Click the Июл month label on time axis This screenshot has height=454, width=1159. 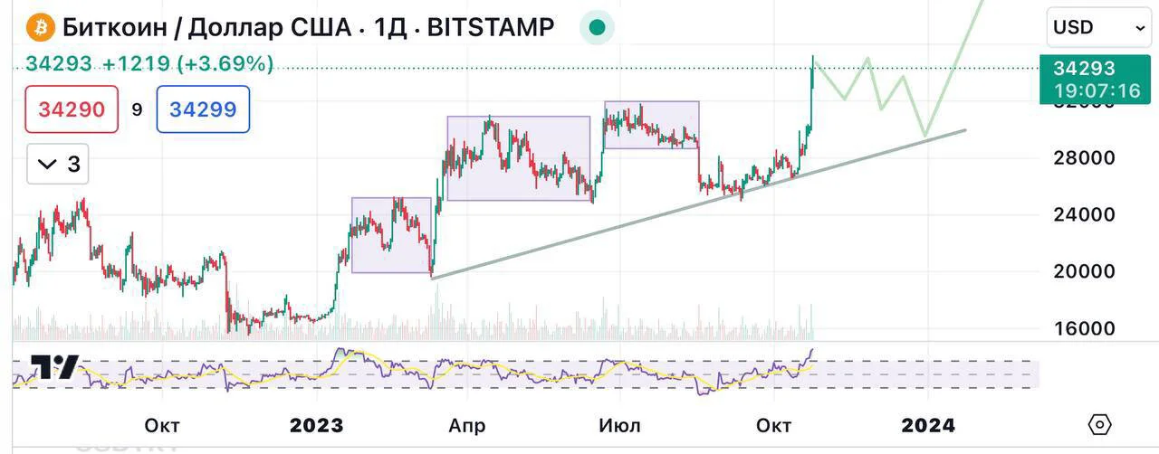click(620, 425)
